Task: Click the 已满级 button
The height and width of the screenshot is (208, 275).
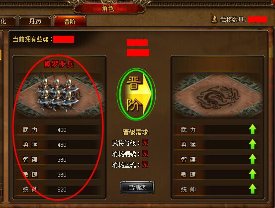Action: [137, 188]
